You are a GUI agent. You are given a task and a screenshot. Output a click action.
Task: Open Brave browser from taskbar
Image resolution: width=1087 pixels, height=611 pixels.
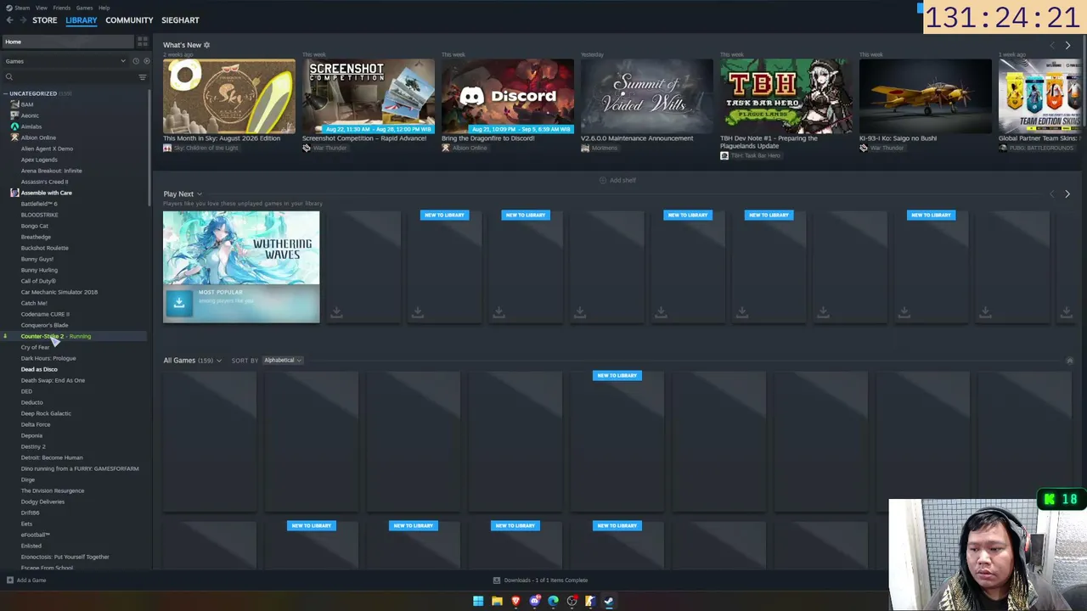pos(515,602)
